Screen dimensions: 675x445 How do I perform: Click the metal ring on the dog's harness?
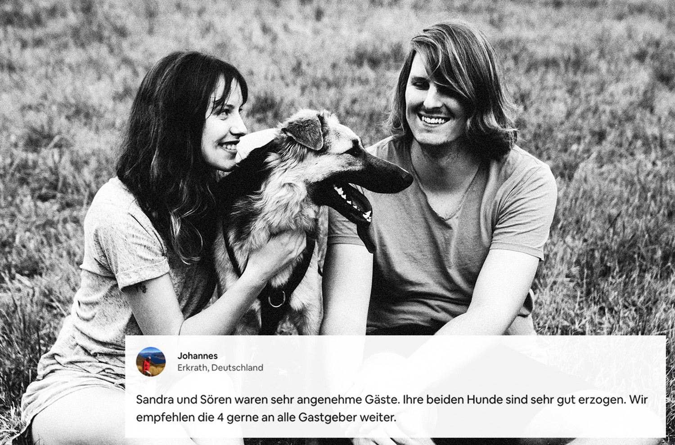point(276,300)
